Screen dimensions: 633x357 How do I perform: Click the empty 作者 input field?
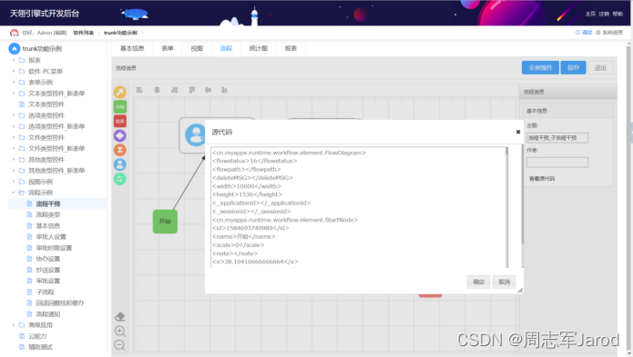coord(557,163)
